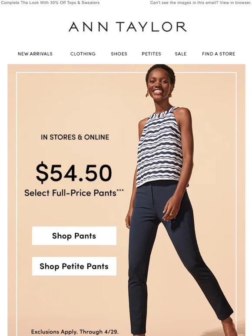Click the $54.50 price headline
252x336 pixels.
74,173
